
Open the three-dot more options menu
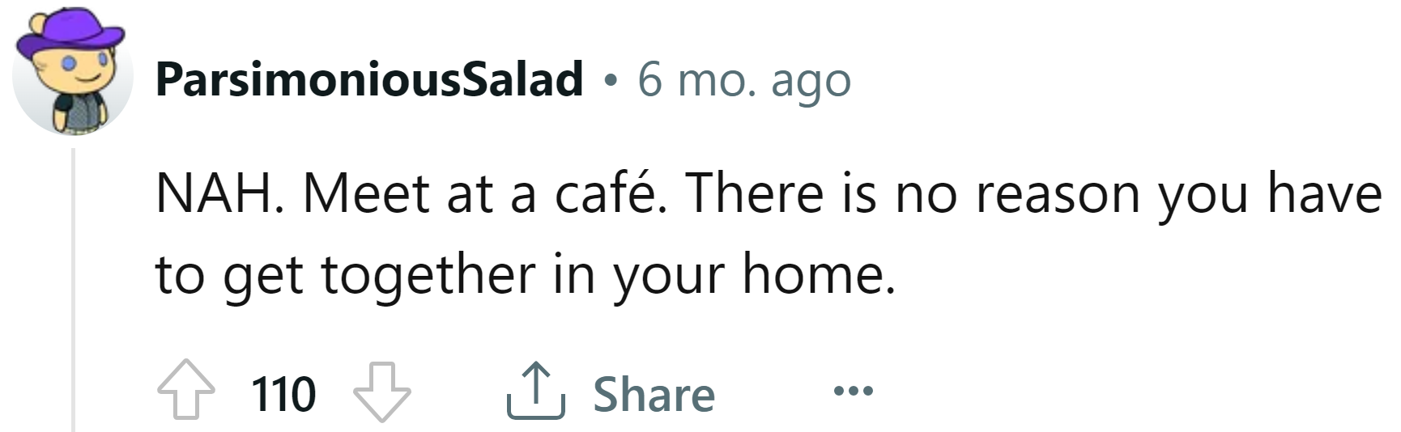(854, 392)
